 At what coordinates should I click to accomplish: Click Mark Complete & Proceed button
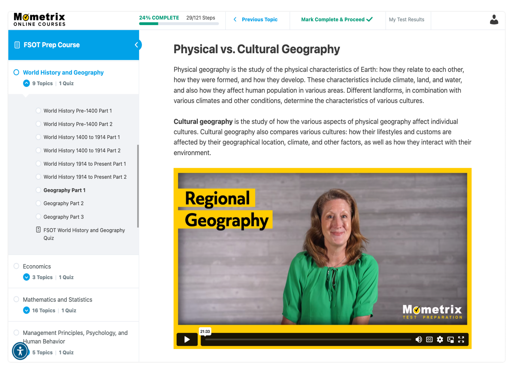(x=337, y=20)
